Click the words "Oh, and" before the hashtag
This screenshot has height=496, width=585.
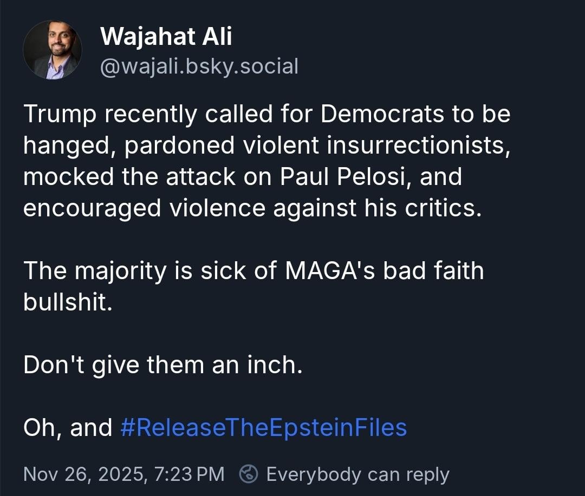pos(68,427)
